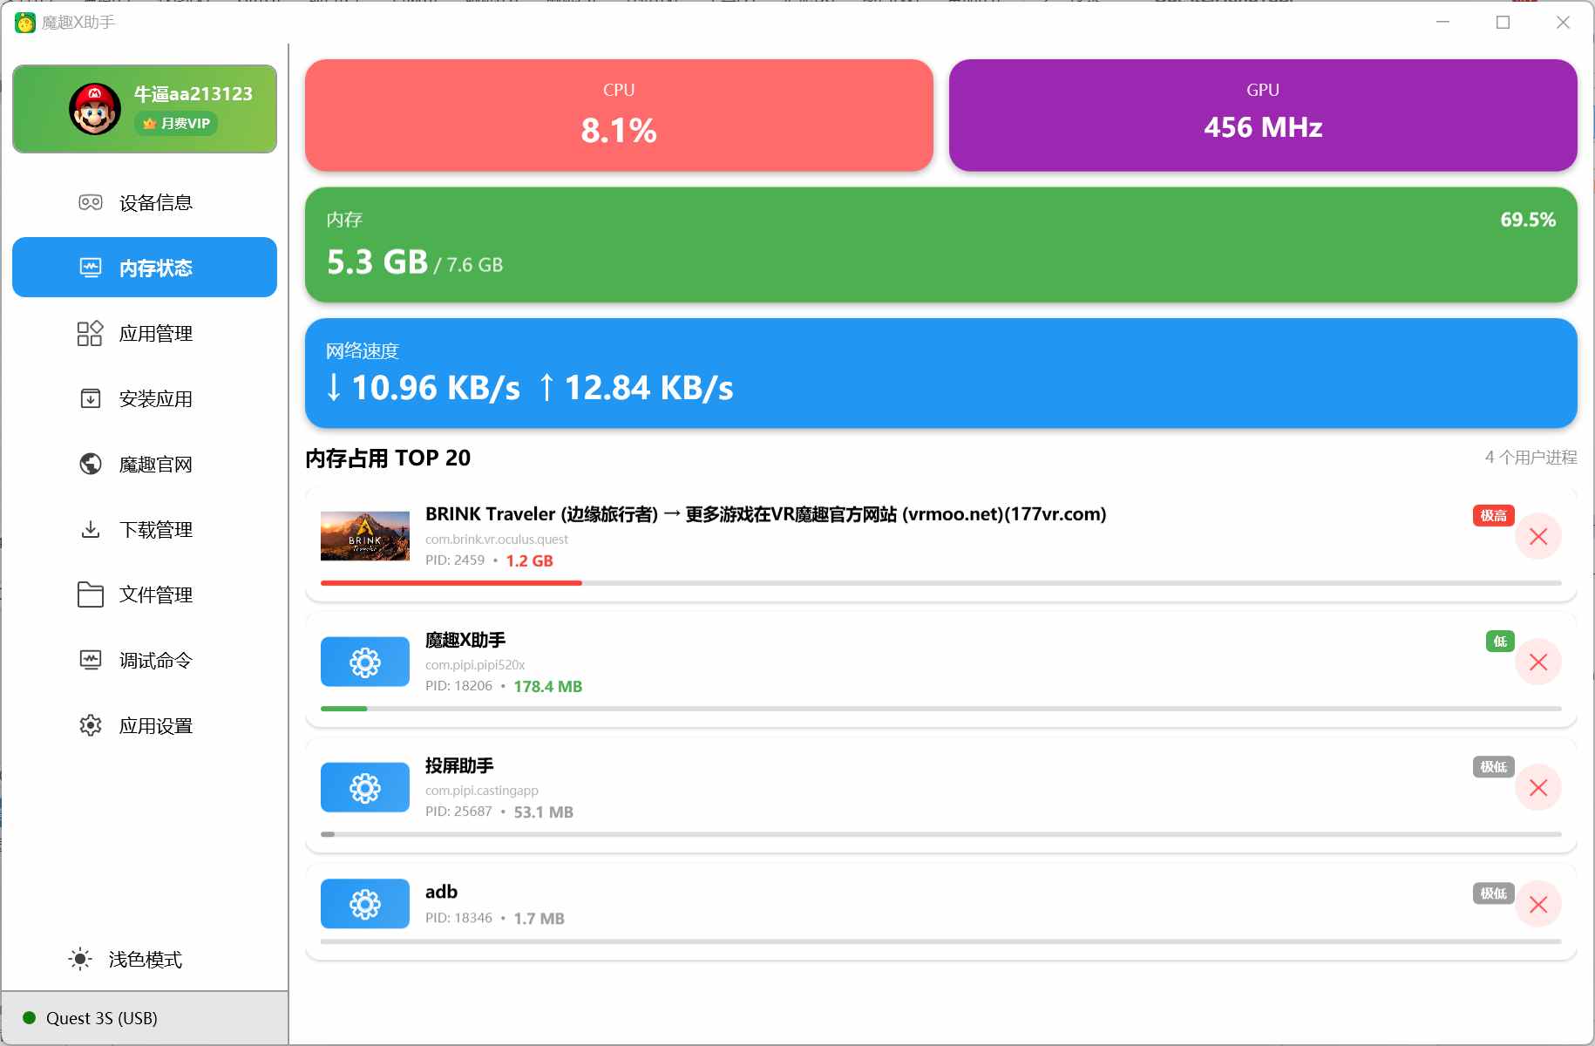Click the 网络速度 network speed card

943,373
